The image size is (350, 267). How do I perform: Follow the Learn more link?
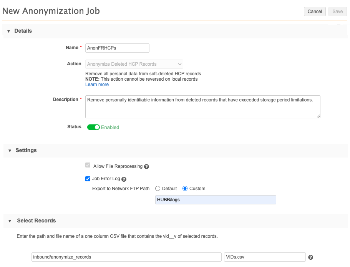click(x=97, y=85)
